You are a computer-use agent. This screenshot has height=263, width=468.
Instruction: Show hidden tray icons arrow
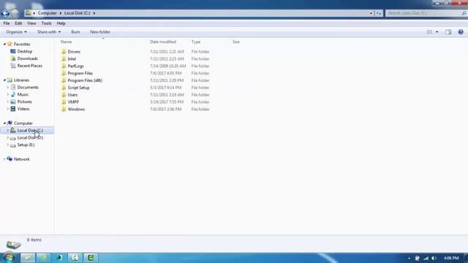point(409,258)
